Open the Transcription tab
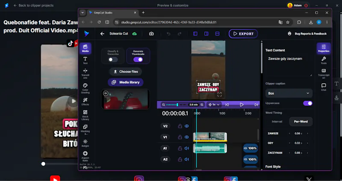Image resolution: width=342 pixels, height=181 pixels. 324,74
